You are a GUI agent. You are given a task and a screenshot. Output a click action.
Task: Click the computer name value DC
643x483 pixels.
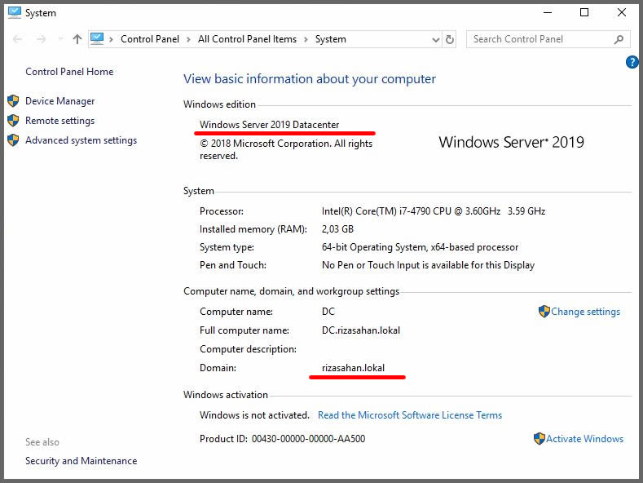pos(328,312)
